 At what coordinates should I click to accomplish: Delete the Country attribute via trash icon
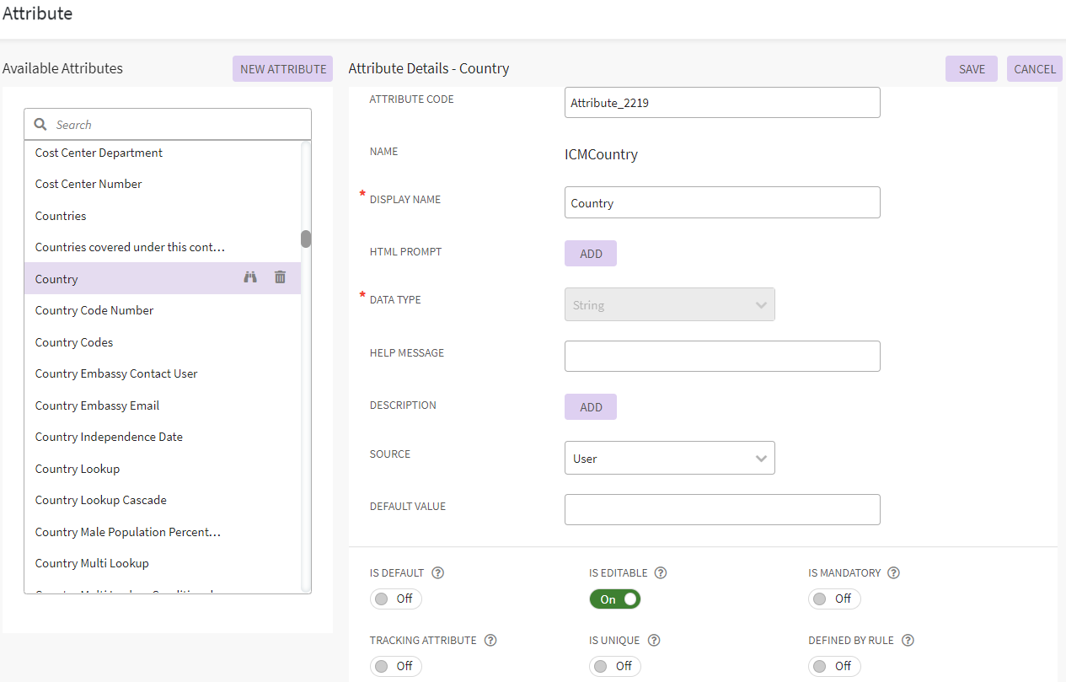pyautogui.click(x=281, y=277)
